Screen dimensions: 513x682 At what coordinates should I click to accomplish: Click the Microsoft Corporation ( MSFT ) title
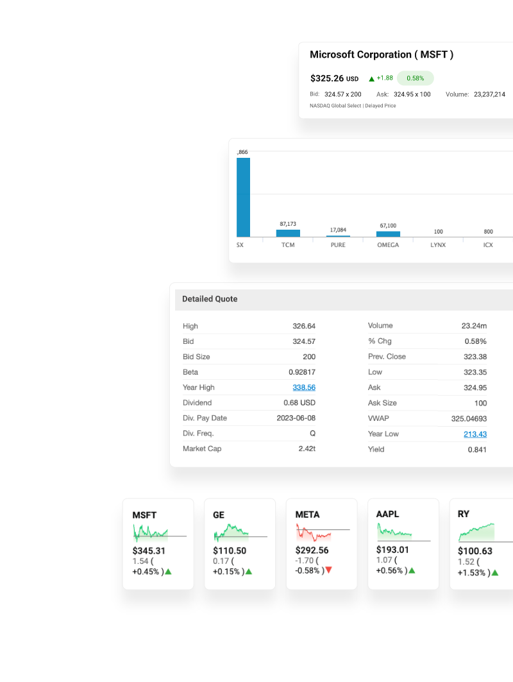point(382,55)
